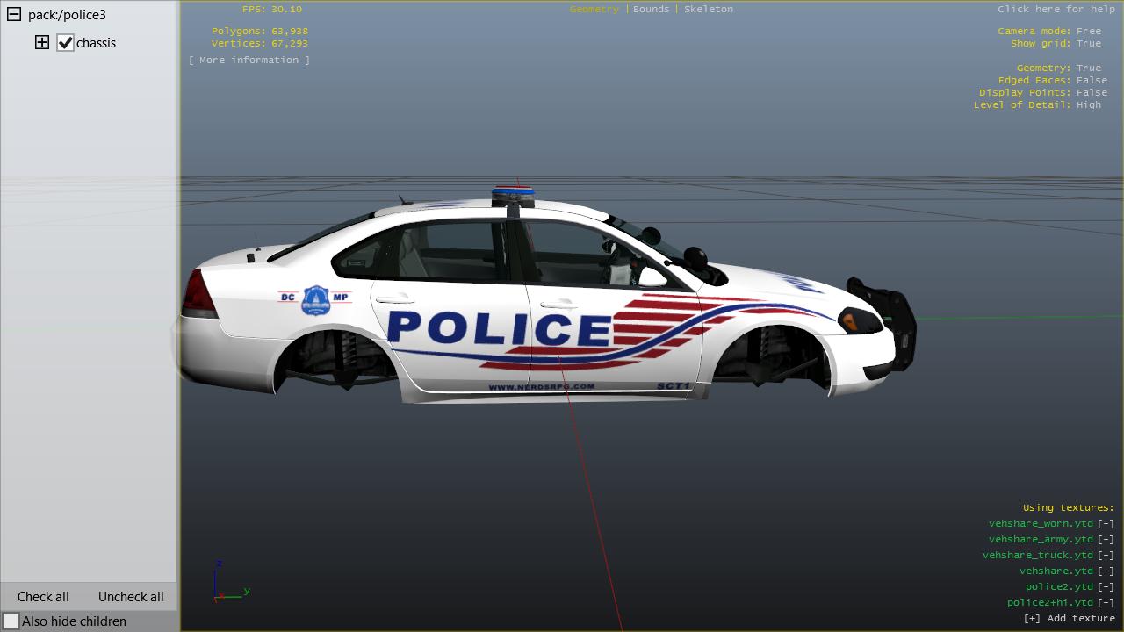Remove the vehshare_army.ytd texture with [-]
The height and width of the screenshot is (632, 1124).
coord(1105,540)
